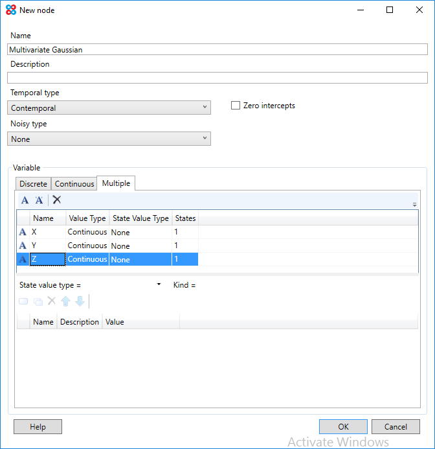Open the Temporal type dropdown

[x=109, y=108]
